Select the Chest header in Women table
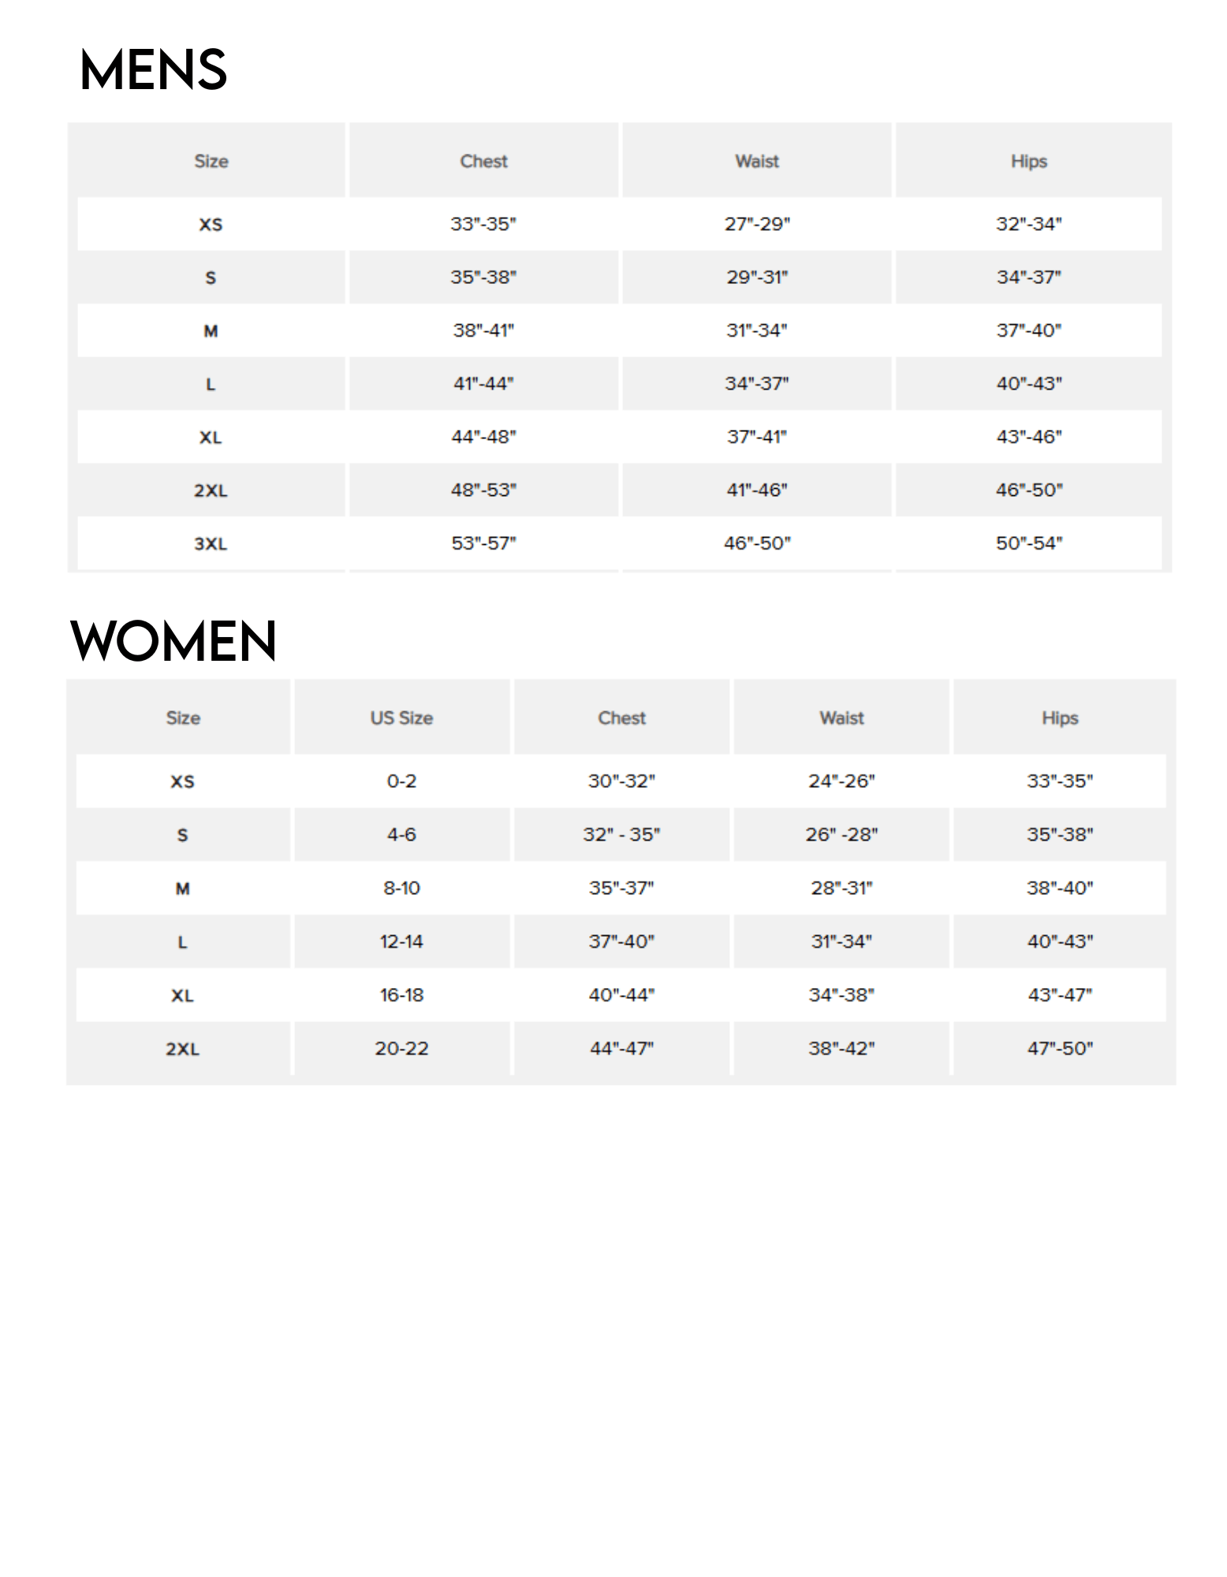 coord(621,718)
